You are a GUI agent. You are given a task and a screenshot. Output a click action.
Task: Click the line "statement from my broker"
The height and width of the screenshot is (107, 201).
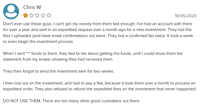point(58,59)
